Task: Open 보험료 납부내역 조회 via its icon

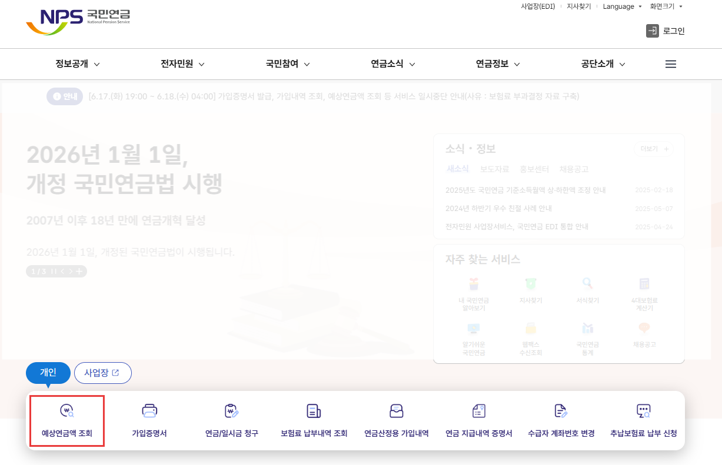Action: pyautogui.click(x=314, y=419)
